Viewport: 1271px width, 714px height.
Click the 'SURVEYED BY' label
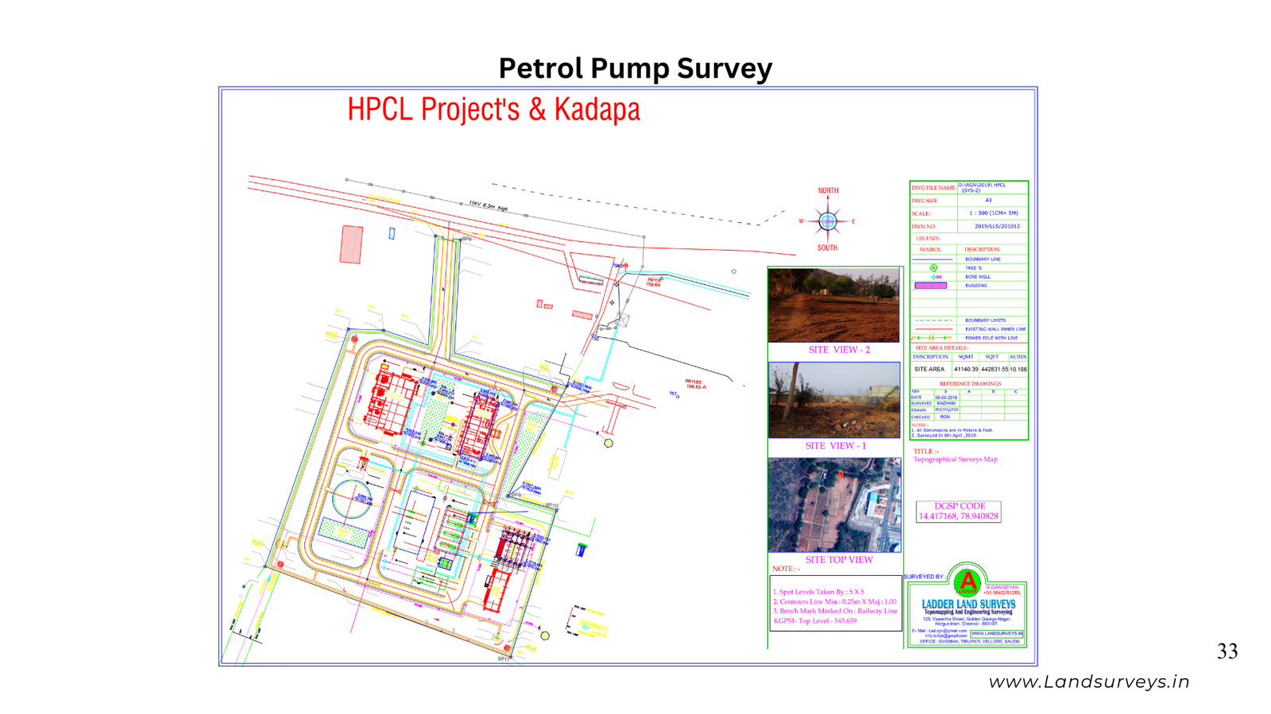[x=924, y=577]
